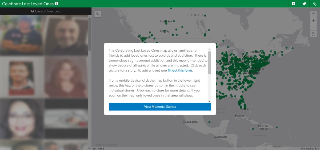Click the Powered by Esri link
Screen dimensions: 320x150
point(309,149)
